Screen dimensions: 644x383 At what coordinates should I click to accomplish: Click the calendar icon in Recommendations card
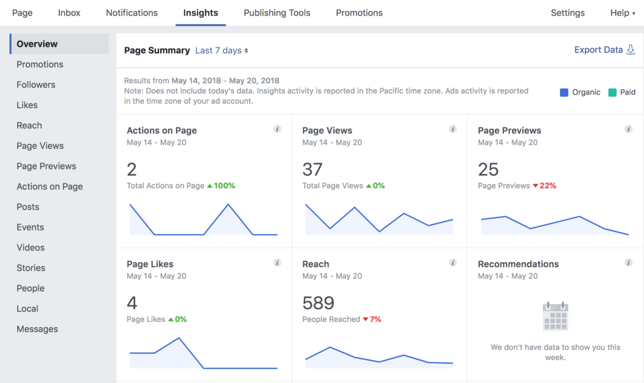(555, 316)
